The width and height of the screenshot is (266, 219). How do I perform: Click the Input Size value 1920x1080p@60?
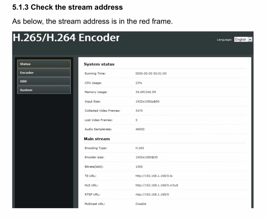(147, 101)
